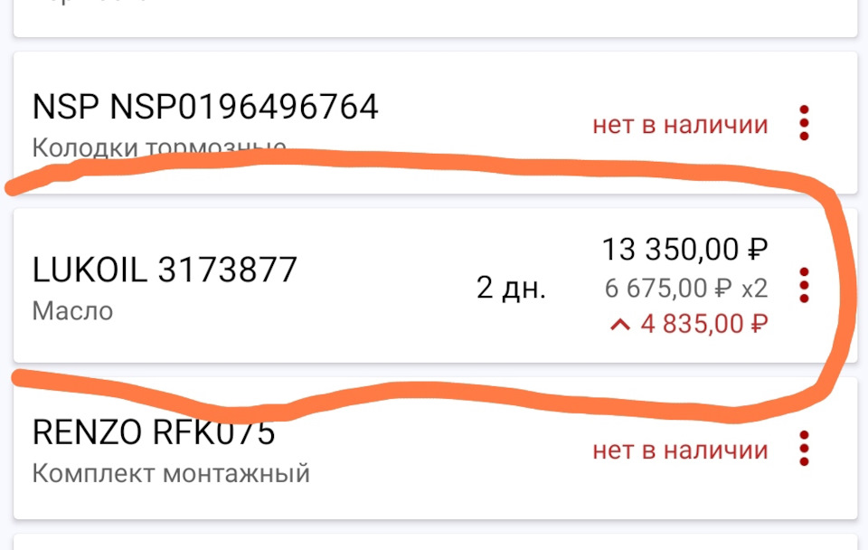Select the partially visible card at the top
Image resolution: width=868 pixels, height=550 pixels.
tap(435, 18)
